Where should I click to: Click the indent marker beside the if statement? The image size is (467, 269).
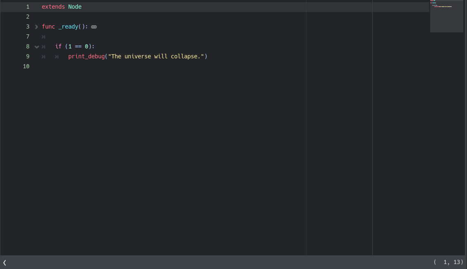click(x=43, y=46)
